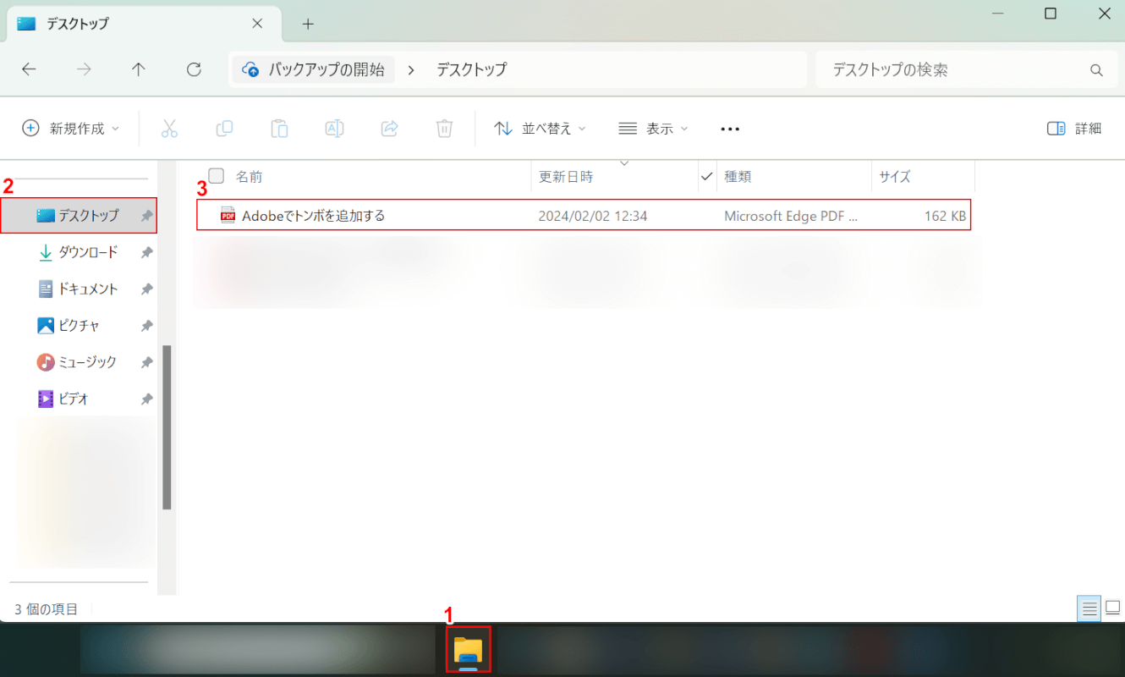Image resolution: width=1125 pixels, height=677 pixels.
Task: Open the 並べ替え sort dropdown
Action: [540, 129]
